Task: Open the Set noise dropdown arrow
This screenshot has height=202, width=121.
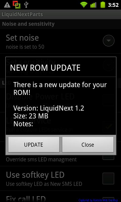Action: (109, 41)
